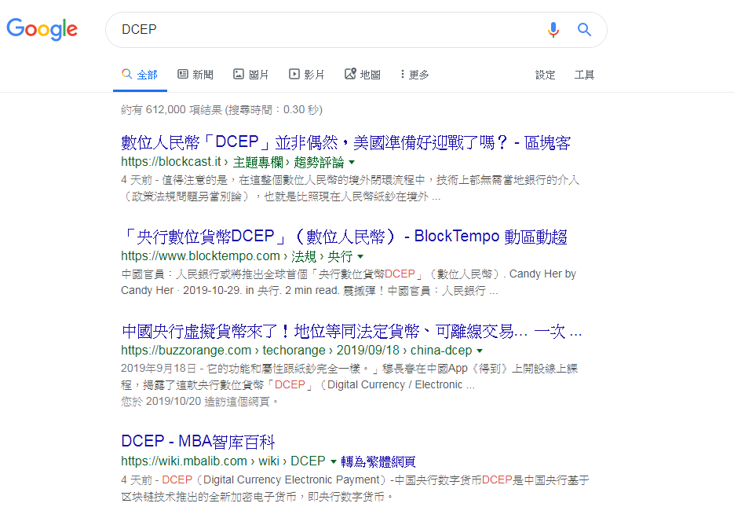Click the three-dot icon beside 更多
Screen dimensions: 734x507
tap(402, 74)
